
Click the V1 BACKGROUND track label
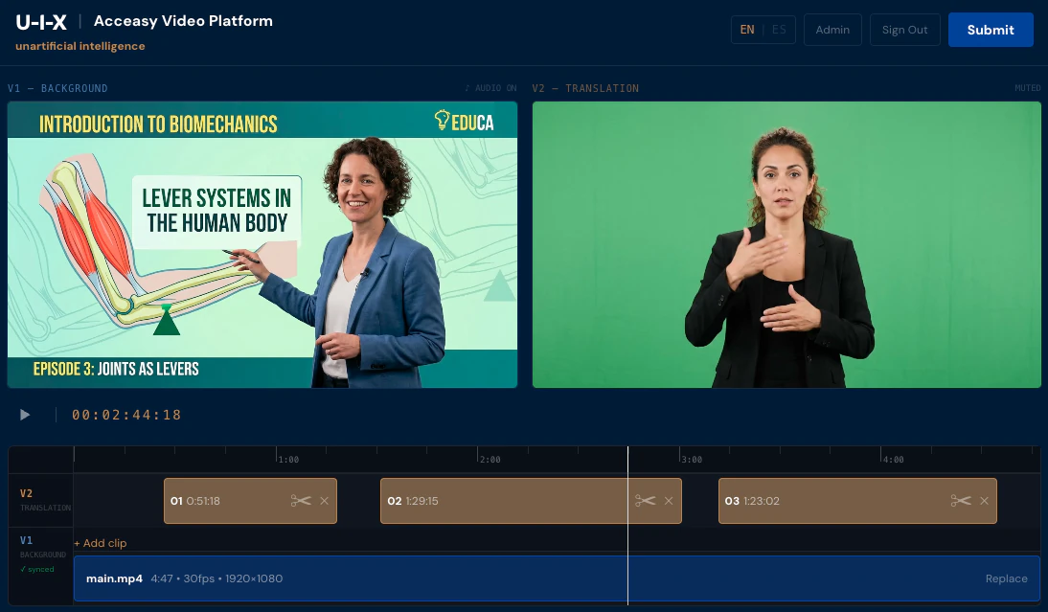[41, 547]
